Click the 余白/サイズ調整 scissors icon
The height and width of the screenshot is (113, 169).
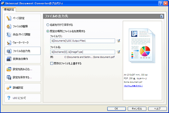coord(9,35)
